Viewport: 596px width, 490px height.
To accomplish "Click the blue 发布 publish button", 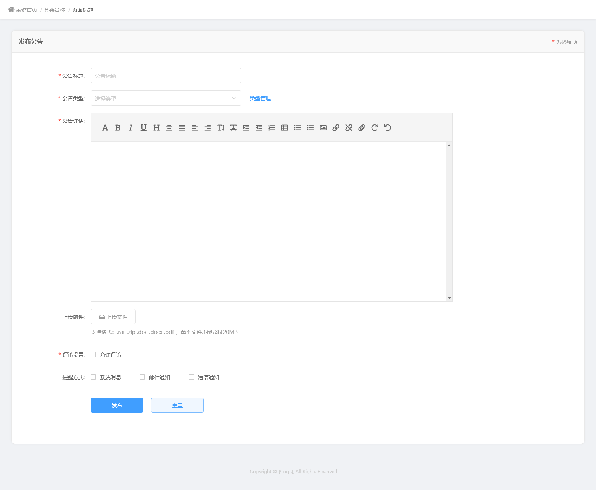I will click(117, 405).
